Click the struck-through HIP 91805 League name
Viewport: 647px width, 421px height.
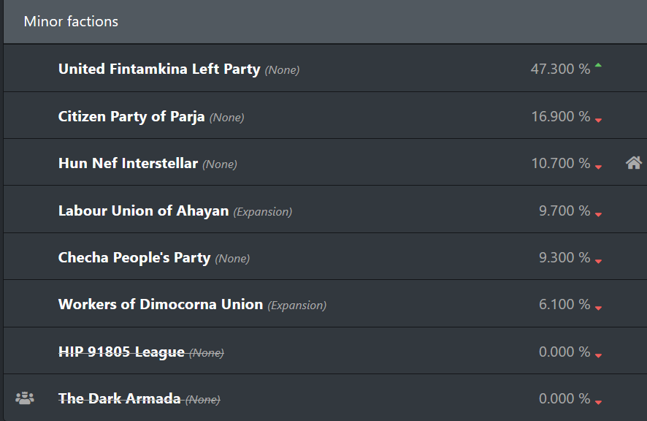[x=121, y=352]
